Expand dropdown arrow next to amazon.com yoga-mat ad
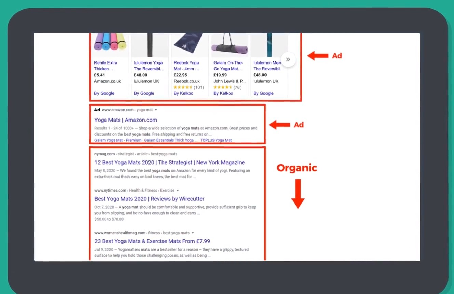The width and height of the screenshot is (454, 294). coord(156,110)
